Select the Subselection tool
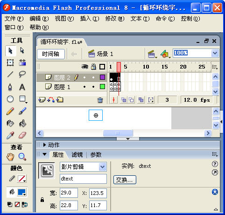Viewport: 225px width, 215px height. pos(22,50)
